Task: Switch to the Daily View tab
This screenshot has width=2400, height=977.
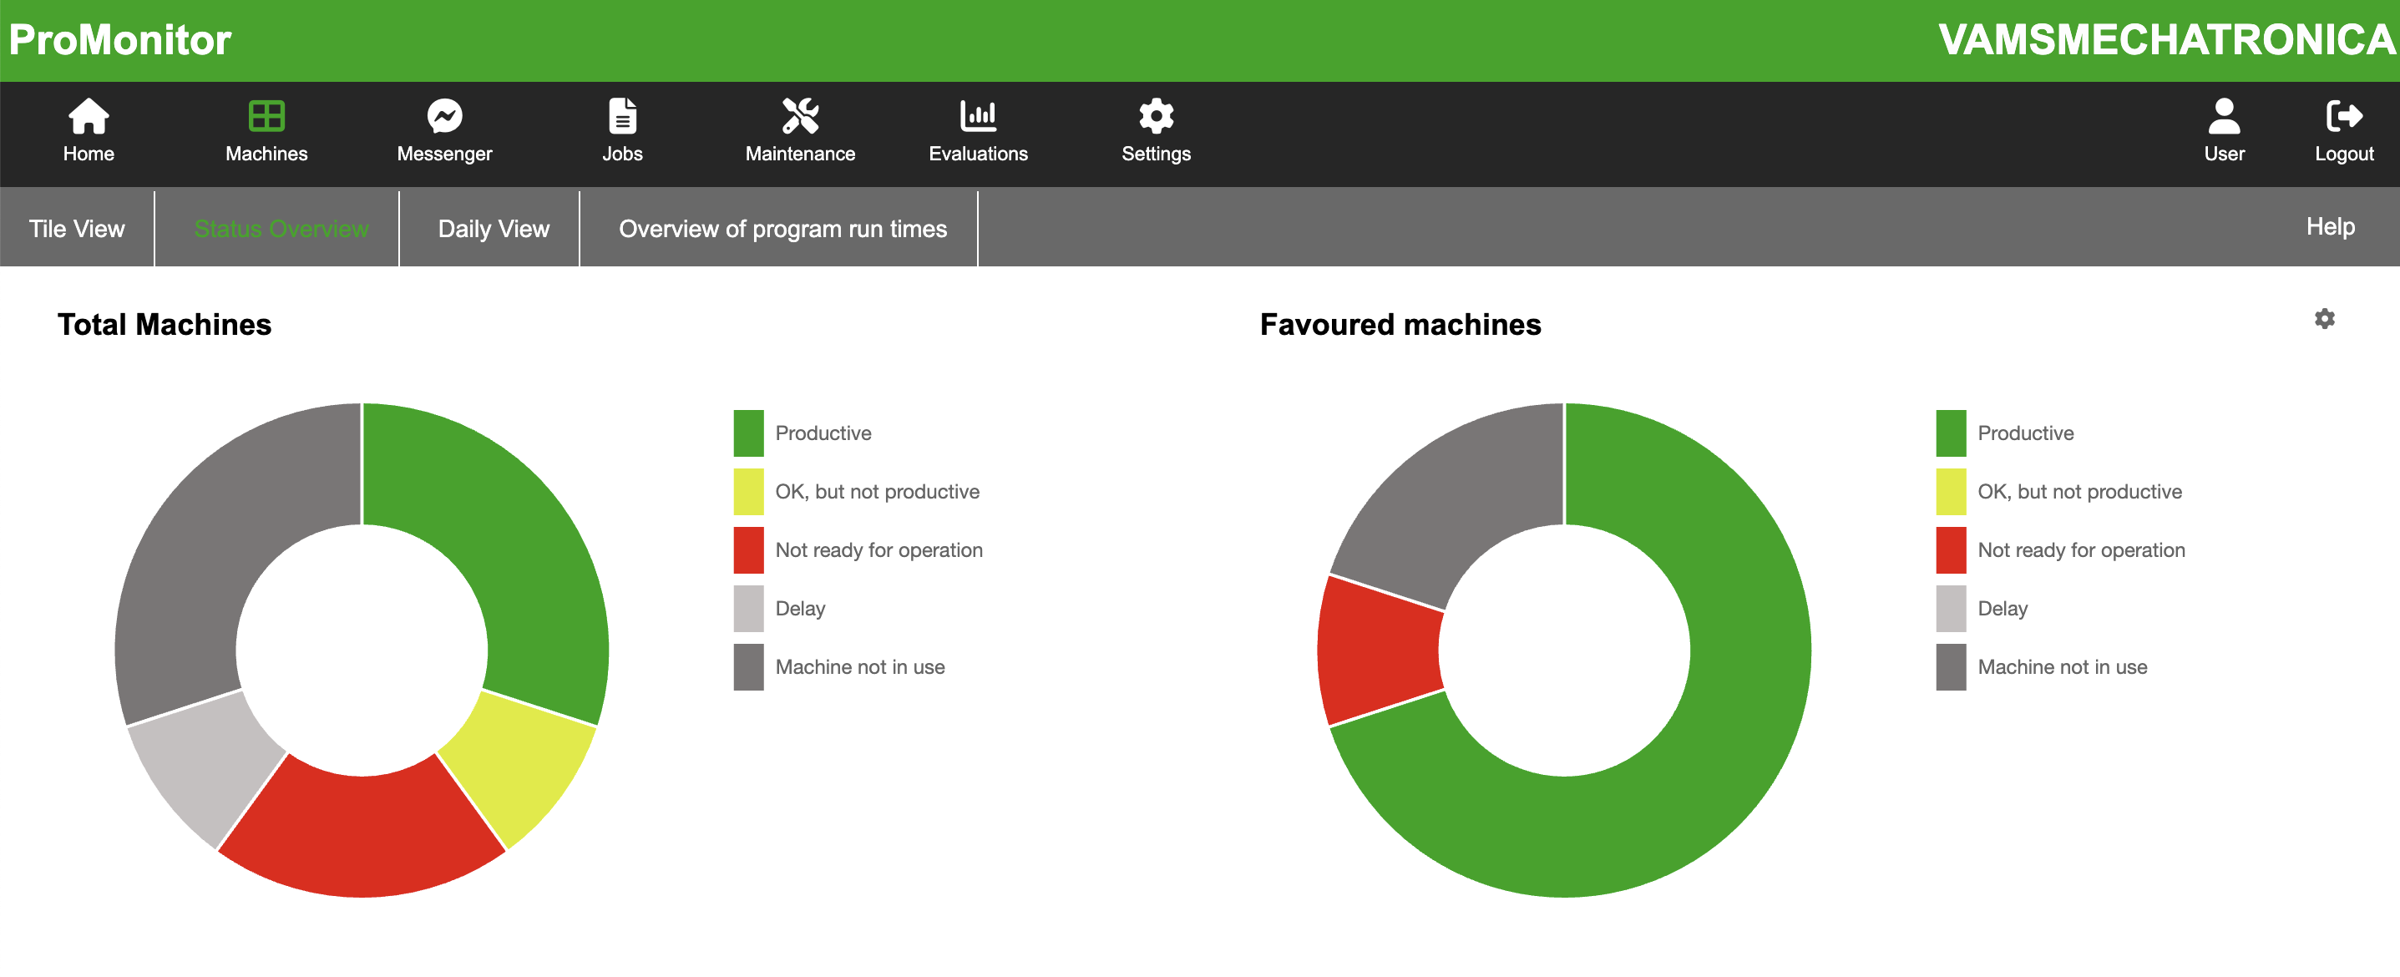Action: (493, 228)
